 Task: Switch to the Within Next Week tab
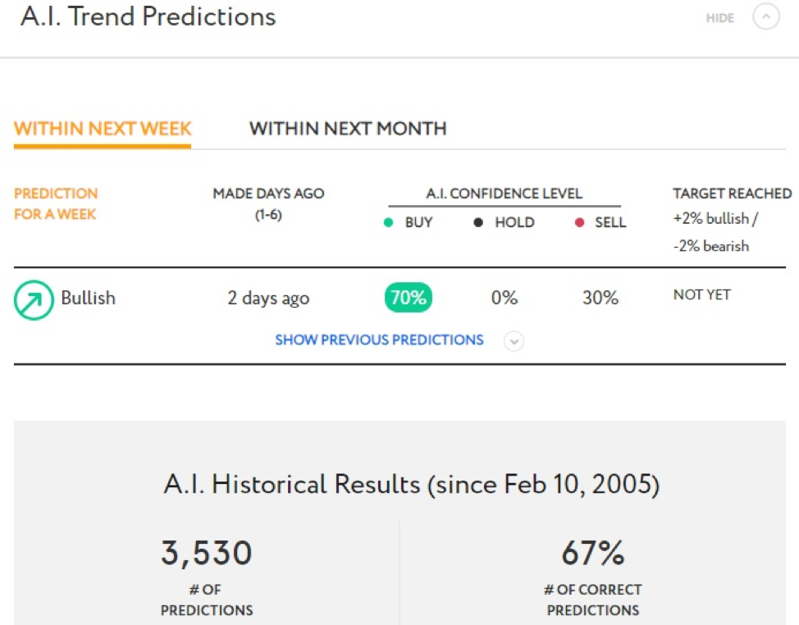click(103, 128)
